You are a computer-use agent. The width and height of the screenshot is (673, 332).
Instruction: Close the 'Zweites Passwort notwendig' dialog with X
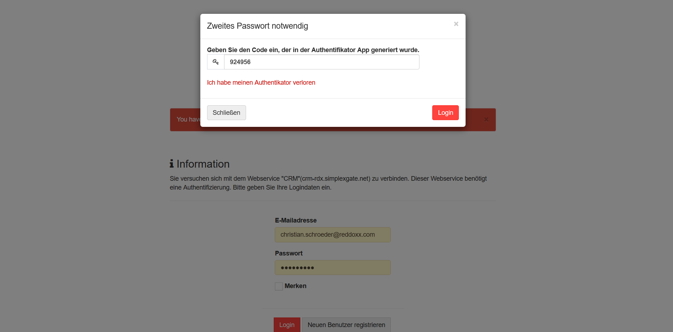click(456, 24)
